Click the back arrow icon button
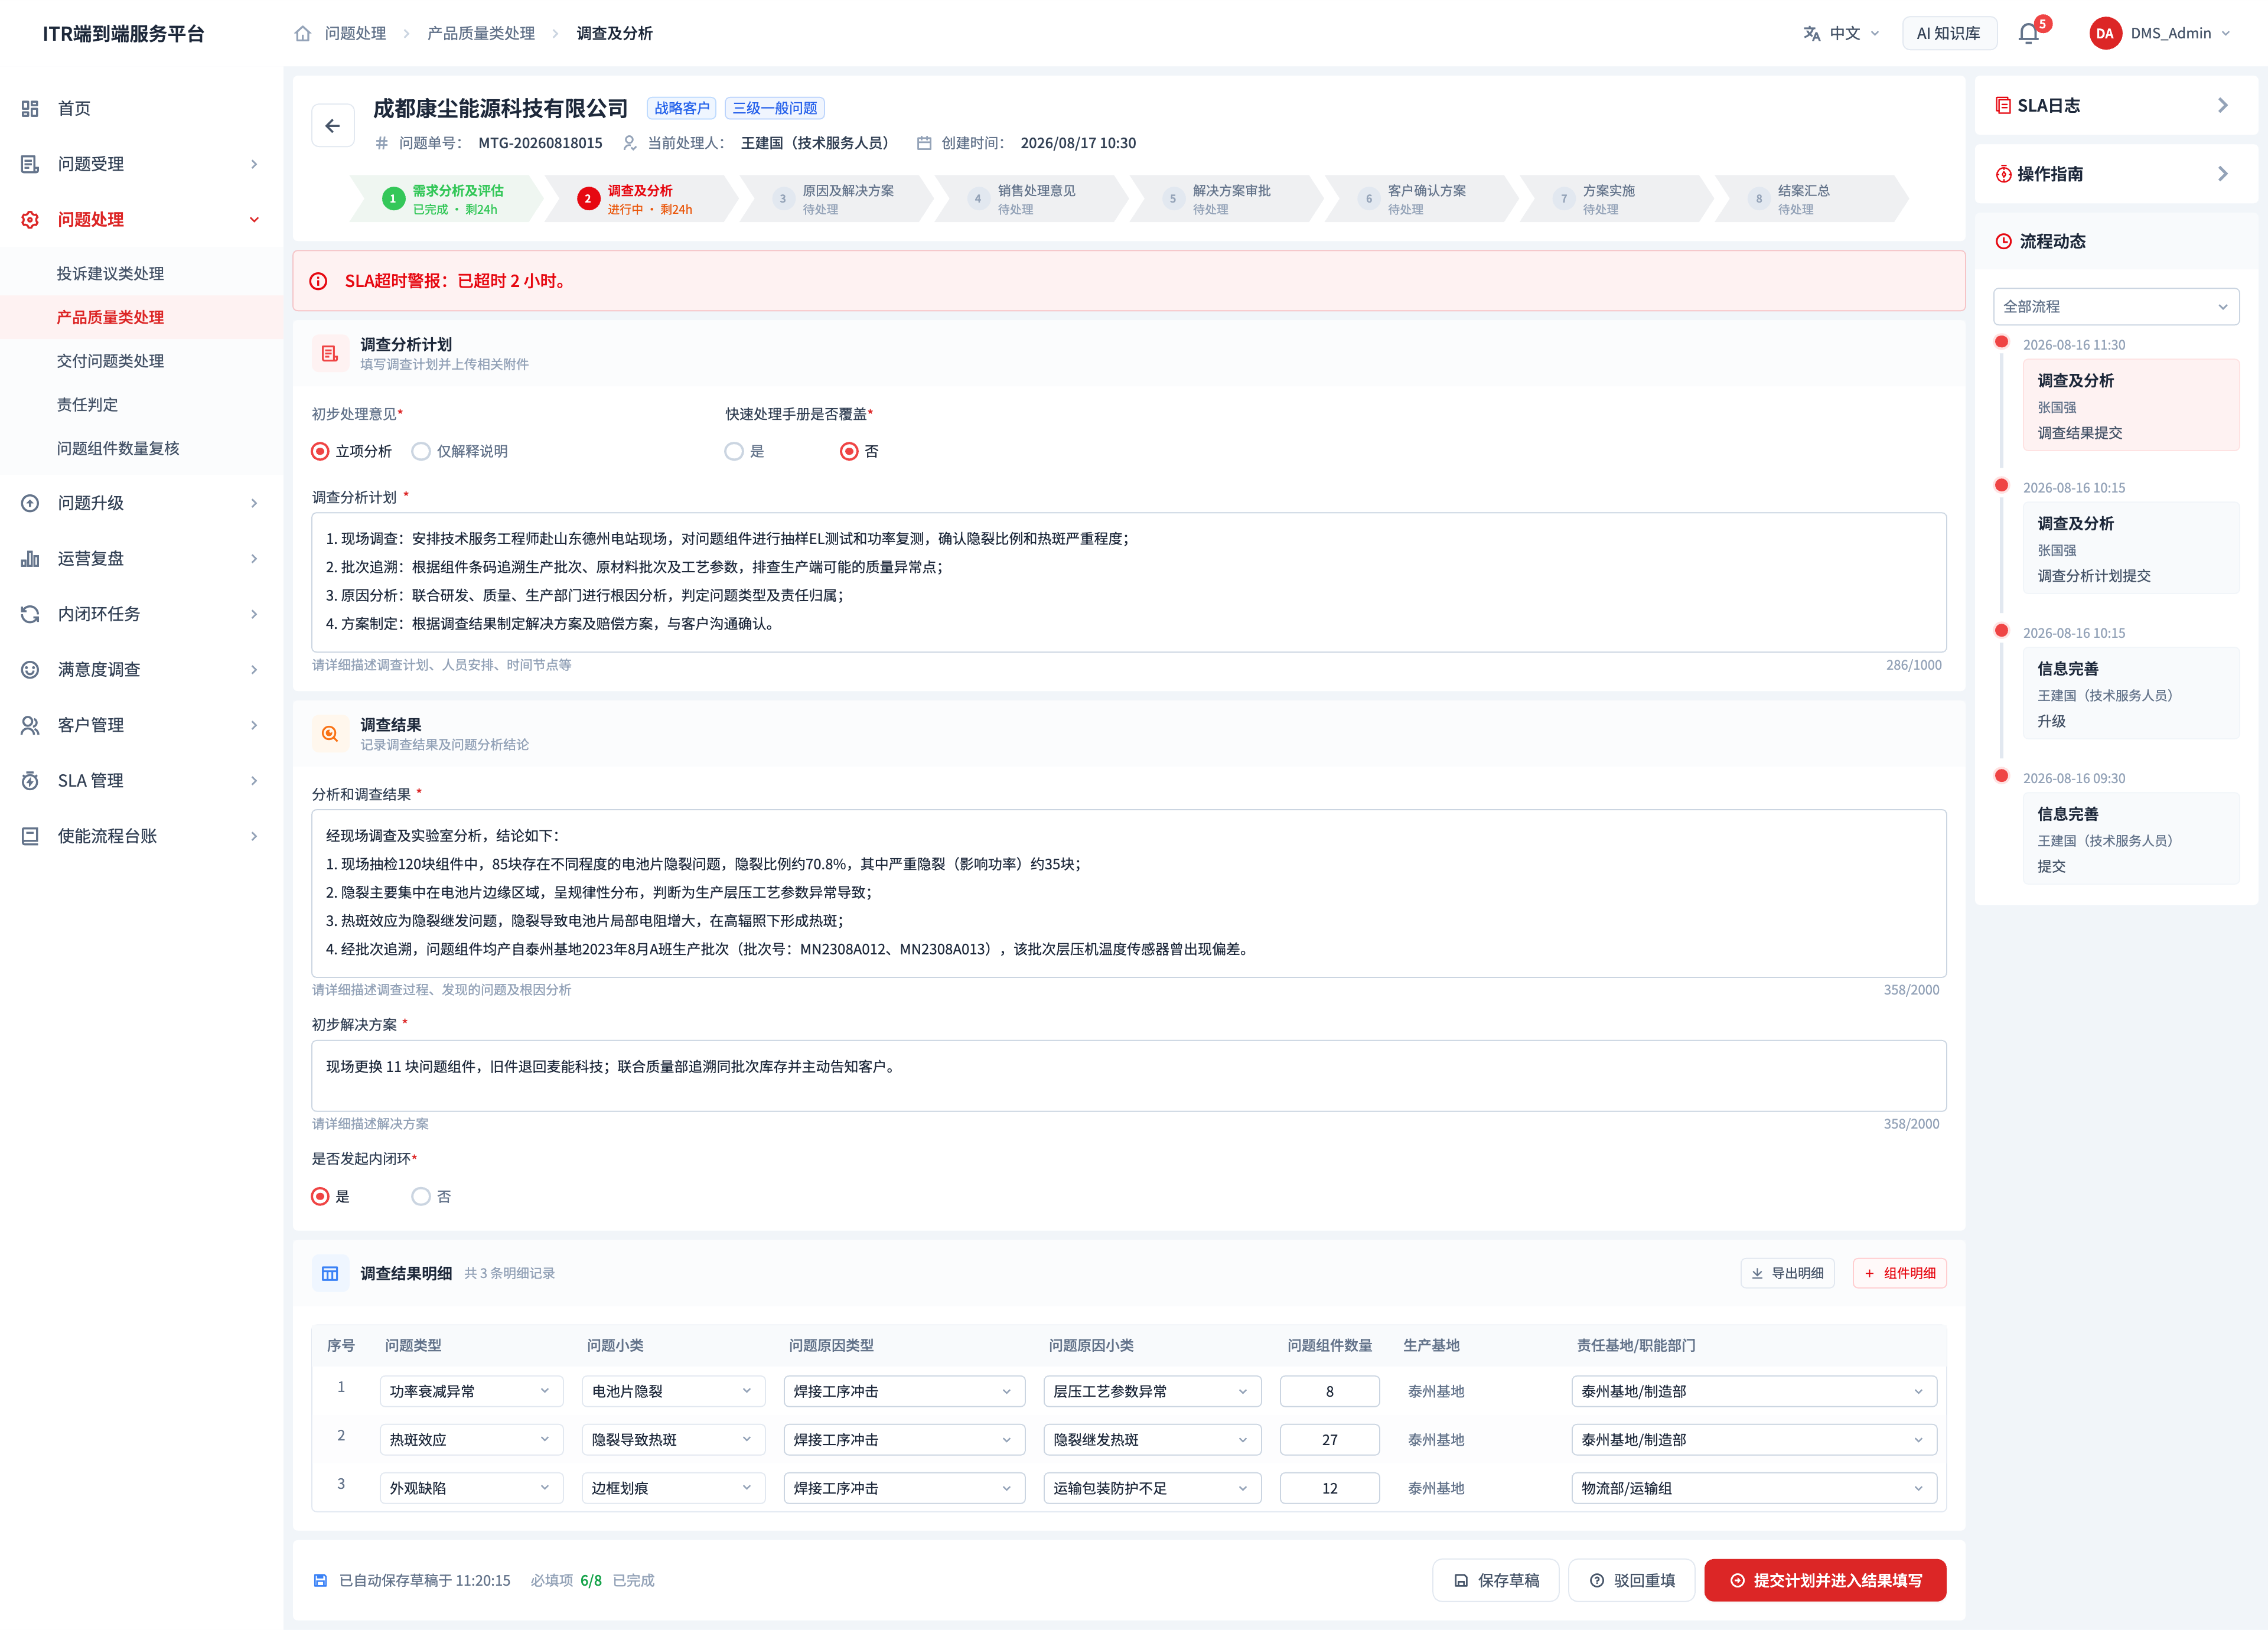This screenshot has width=2268, height=1630. point(332,126)
